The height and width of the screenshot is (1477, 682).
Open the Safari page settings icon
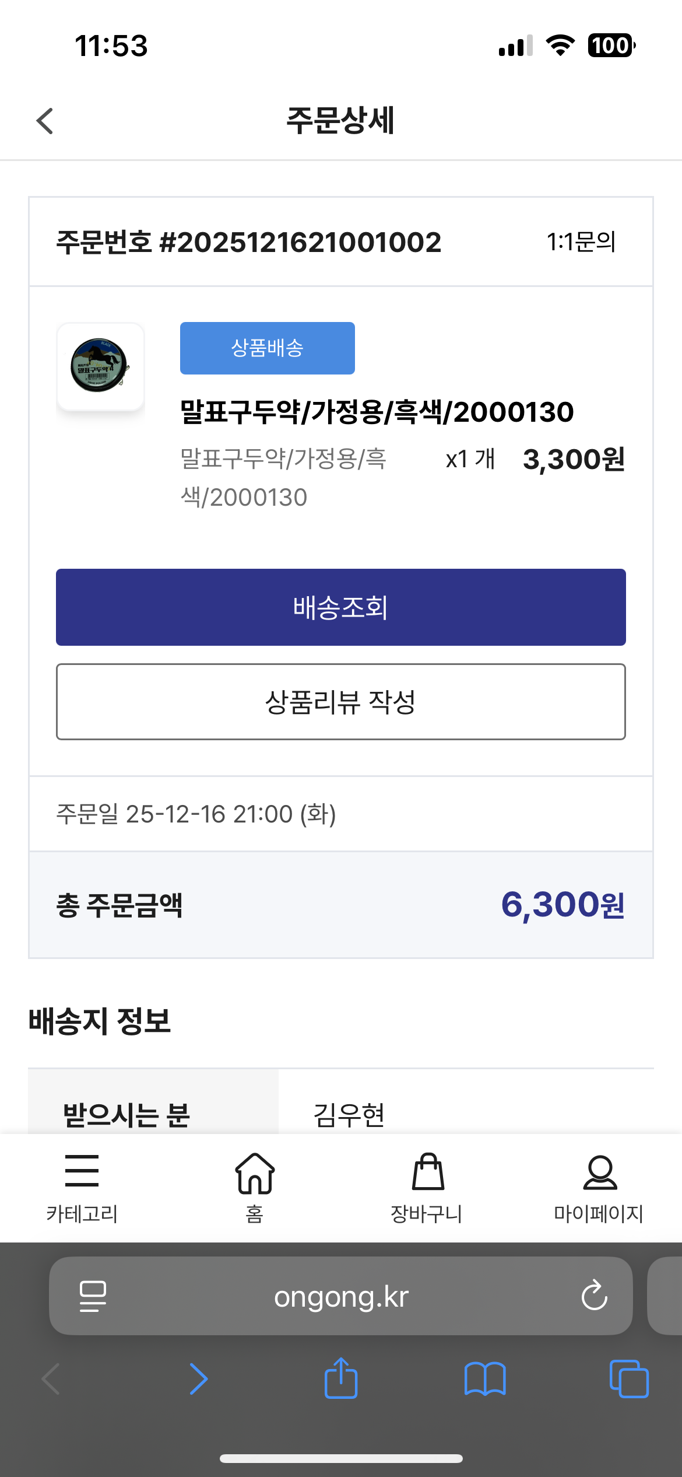93,1296
